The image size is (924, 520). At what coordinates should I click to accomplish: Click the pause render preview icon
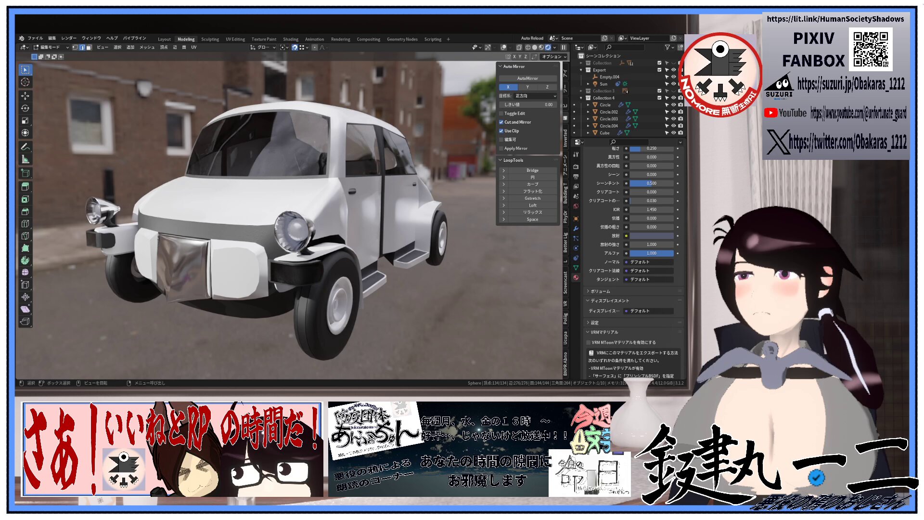(564, 48)
